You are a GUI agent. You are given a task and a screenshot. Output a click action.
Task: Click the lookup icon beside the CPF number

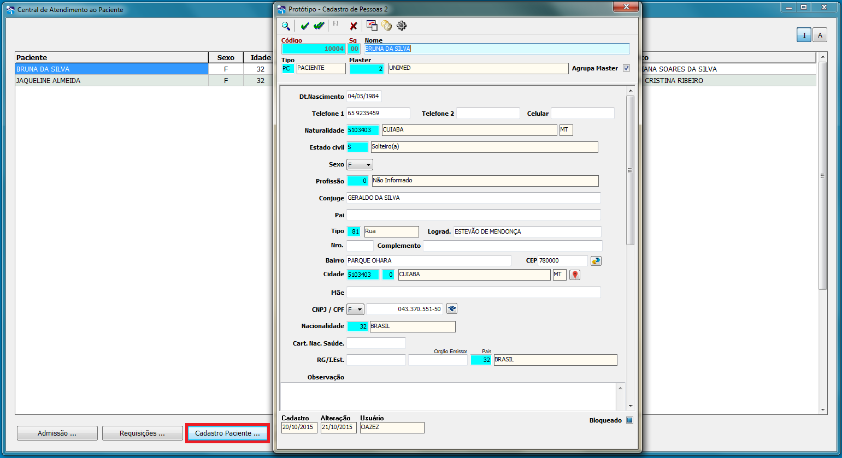[x=452, y=309]
